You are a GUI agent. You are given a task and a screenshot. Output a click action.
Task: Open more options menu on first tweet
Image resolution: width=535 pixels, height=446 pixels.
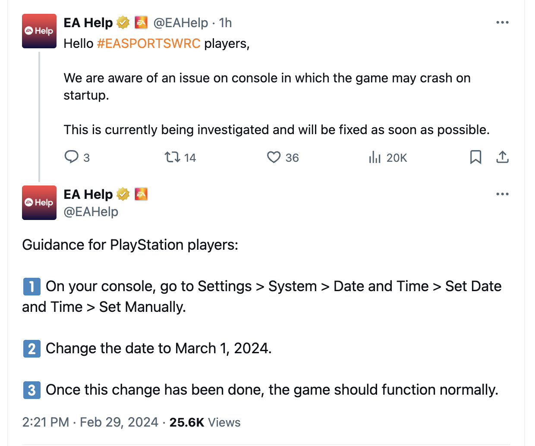click(502, 22)
